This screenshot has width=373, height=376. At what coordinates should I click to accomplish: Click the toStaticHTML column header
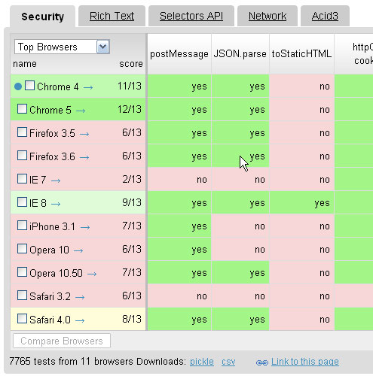click(x=301, y=54)
